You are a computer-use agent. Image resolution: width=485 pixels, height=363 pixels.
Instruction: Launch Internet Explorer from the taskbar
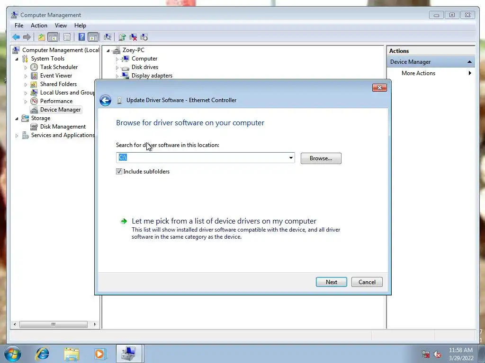point(42,354)
